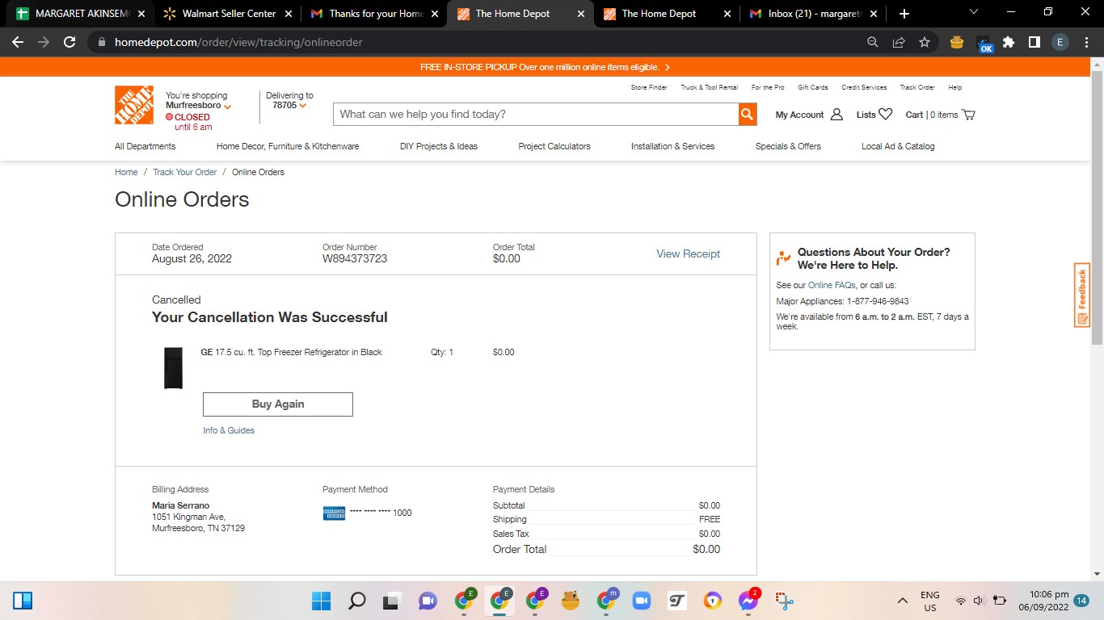The image size is (1104, 620).
Task: Open the Feedback side tab
Action: [x=1082, y=295]
